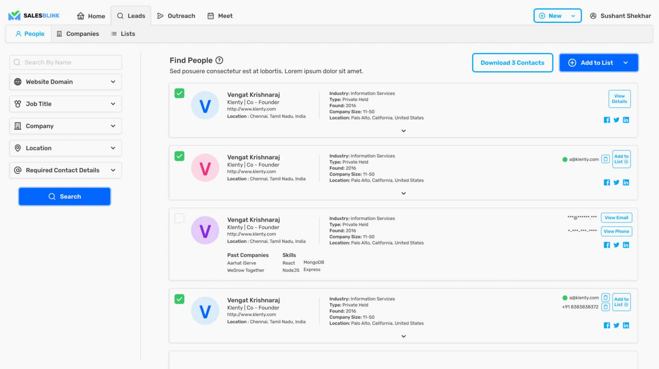Open the Meet menu
This screenshot has height=369, width=659.
point(220,16)
